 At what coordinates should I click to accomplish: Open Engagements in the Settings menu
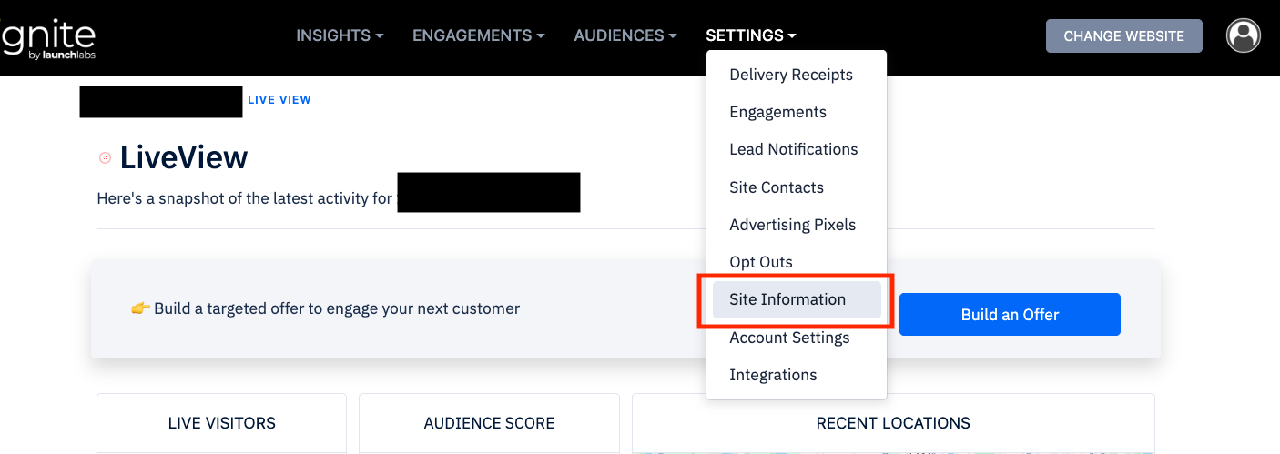777,112
